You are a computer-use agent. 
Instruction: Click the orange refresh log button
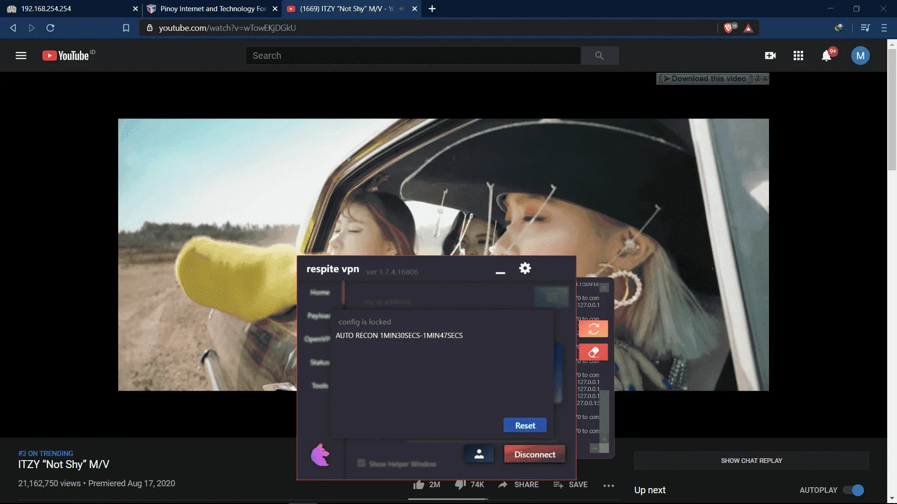[593, 329]
